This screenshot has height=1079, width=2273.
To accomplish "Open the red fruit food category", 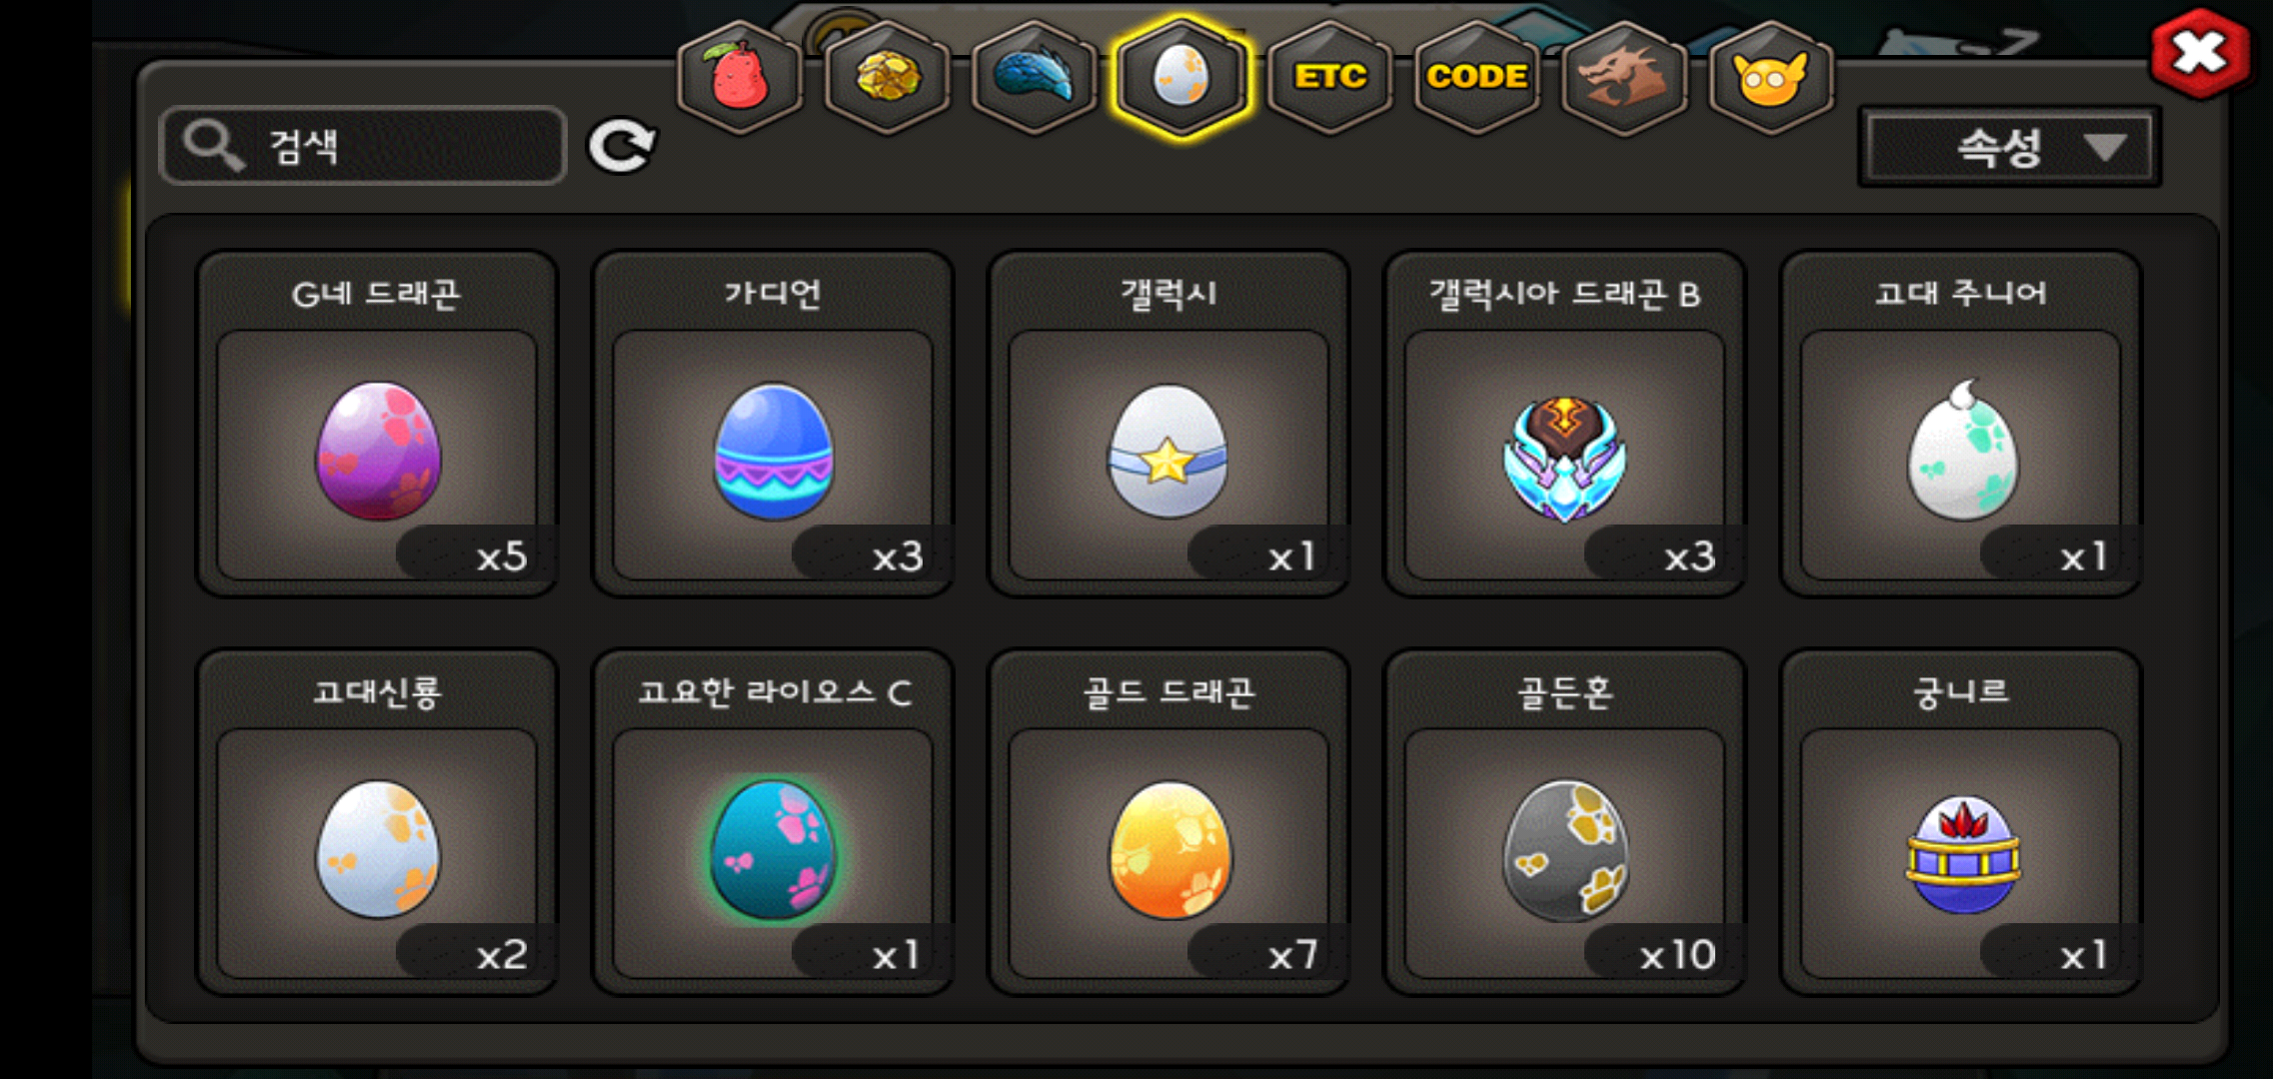I will pos(740,77).
